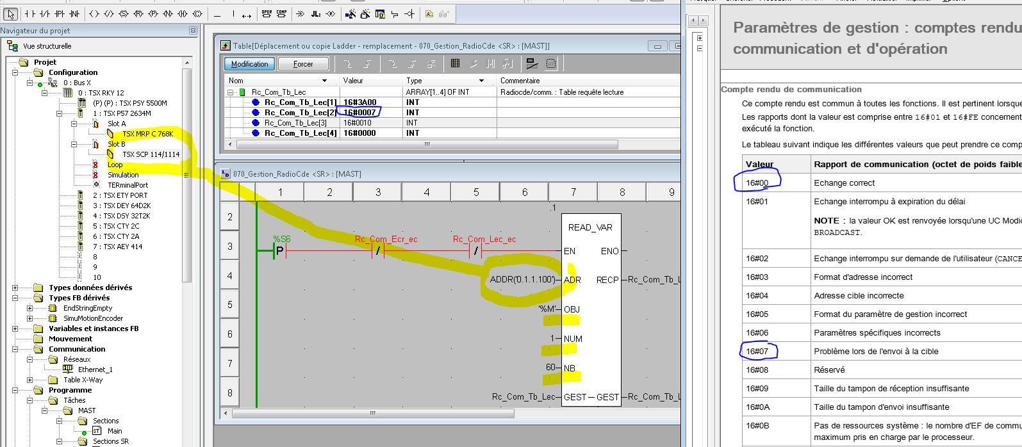Select the JL jump label tool
Image resolution: width=1022 pixels, height=447 pixels.
(315, 13)
